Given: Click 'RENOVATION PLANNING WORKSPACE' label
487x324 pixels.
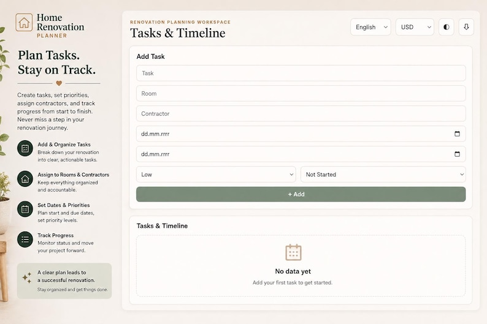Looking at the screenshot, I should tap(180, 22).
